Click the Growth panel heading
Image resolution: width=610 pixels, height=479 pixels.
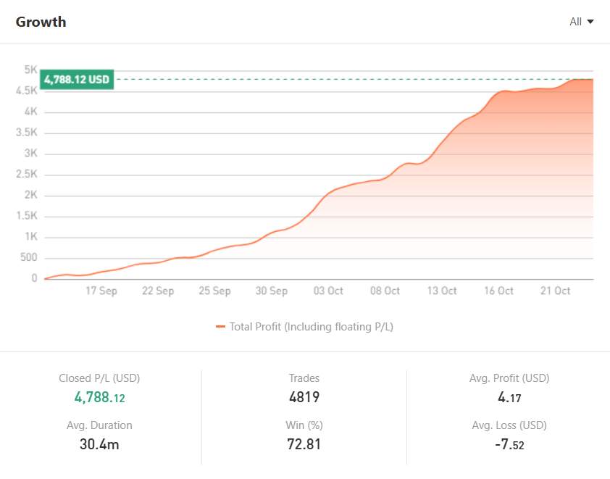tap(41, 22)
